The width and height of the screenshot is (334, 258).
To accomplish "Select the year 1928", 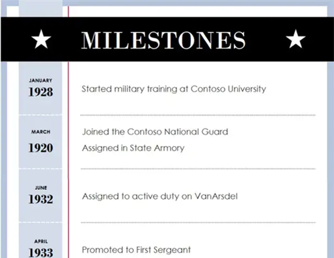I will pos(41,92).
